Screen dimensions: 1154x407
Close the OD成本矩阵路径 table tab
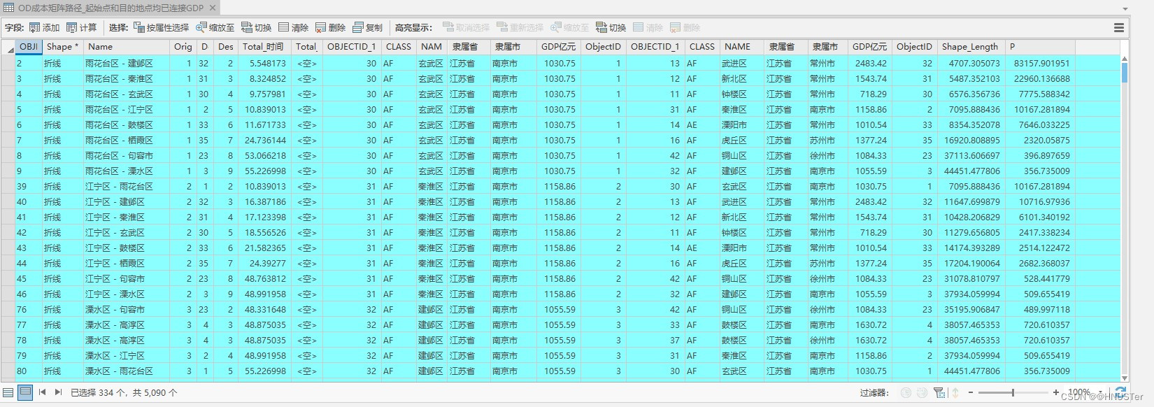tap(213, 8)
